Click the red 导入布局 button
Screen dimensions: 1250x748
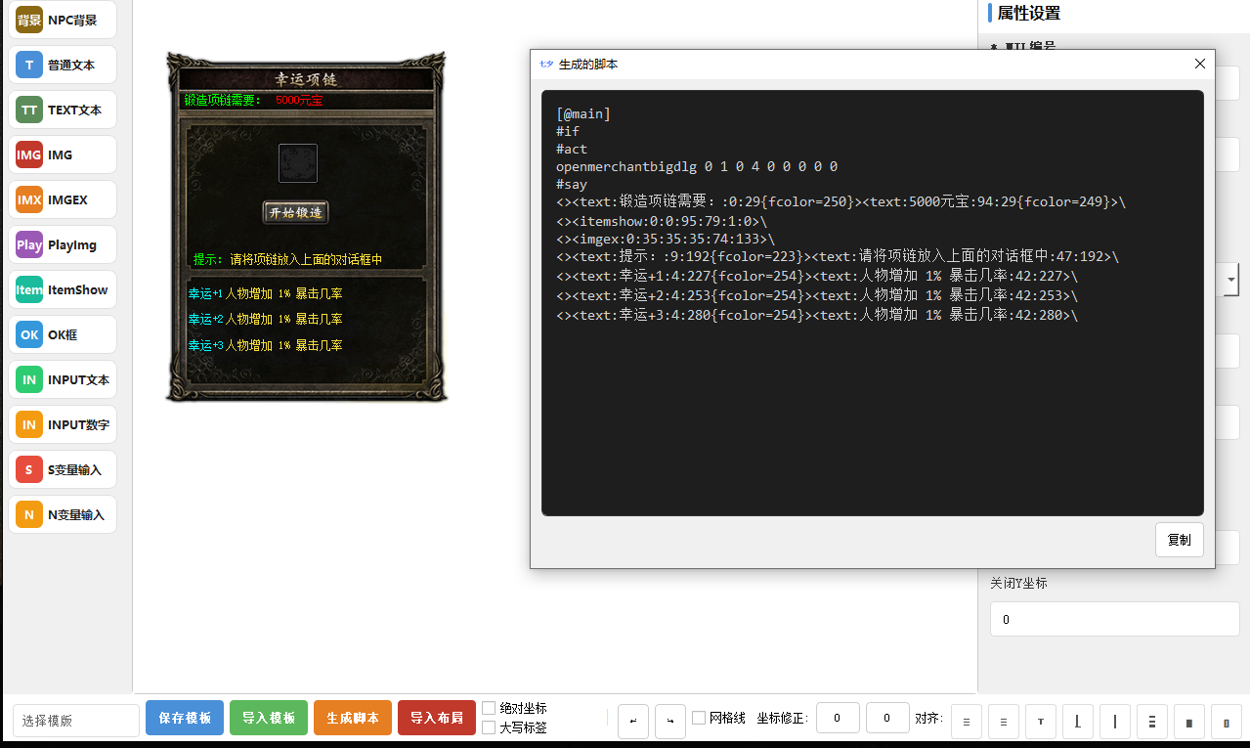pyautogui.click(x=436, y=718)
